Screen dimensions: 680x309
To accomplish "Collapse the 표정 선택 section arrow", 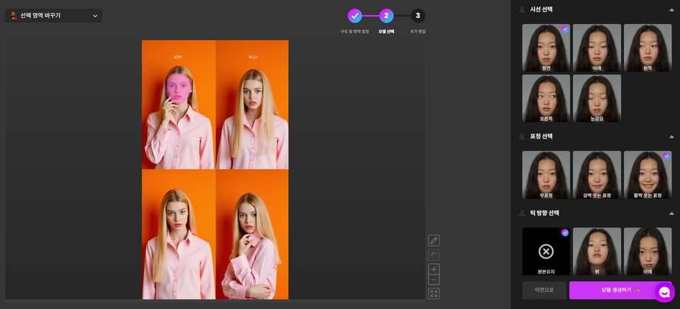I will [x=672, y=137].
